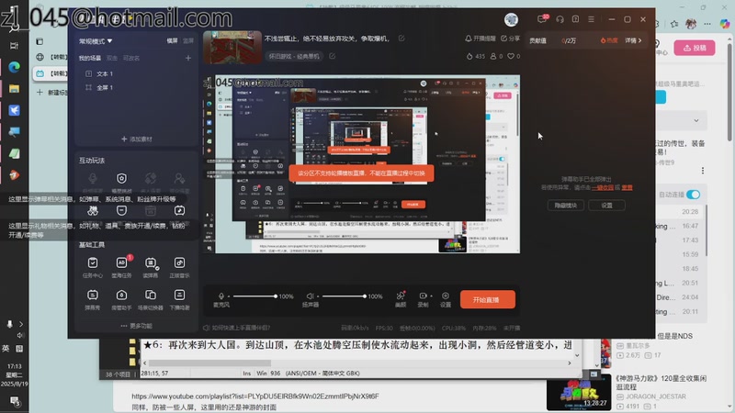Open 设置 settings next to record

coord(446,299)
